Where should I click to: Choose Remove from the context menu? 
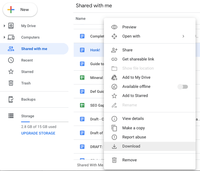[x=129, y=160]
